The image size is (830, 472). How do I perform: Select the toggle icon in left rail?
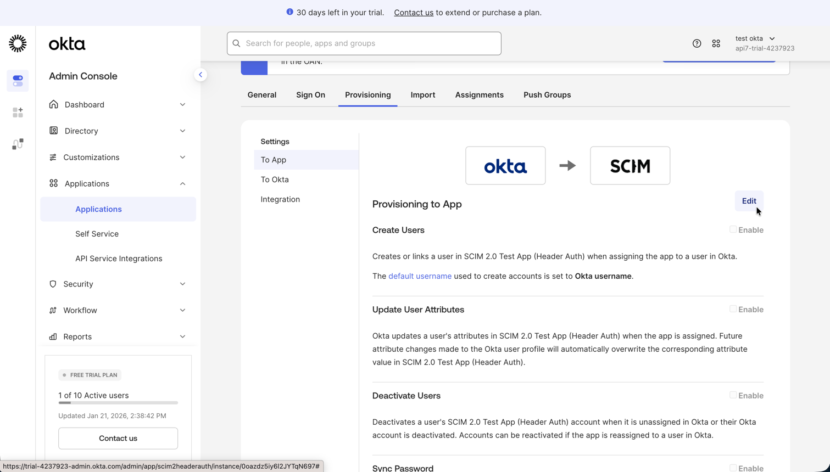(18, 81)
